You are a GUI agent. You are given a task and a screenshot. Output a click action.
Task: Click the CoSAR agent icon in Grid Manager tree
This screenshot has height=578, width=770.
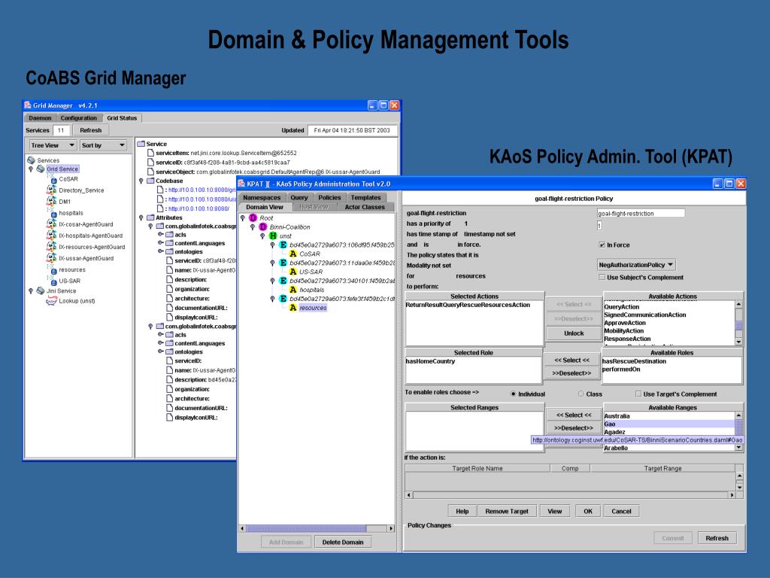coord(52,179)
